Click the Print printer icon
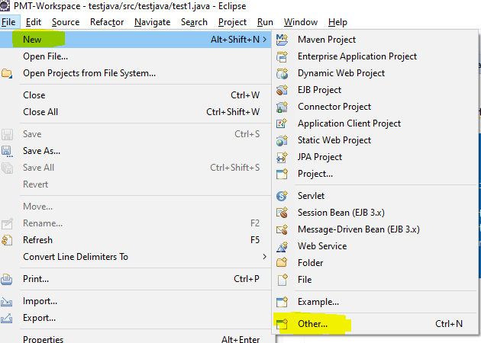 [x=7, y=279]
